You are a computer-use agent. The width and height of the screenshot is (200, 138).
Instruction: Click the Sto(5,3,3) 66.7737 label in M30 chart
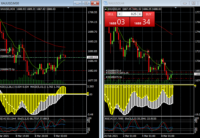click(33, 118)
